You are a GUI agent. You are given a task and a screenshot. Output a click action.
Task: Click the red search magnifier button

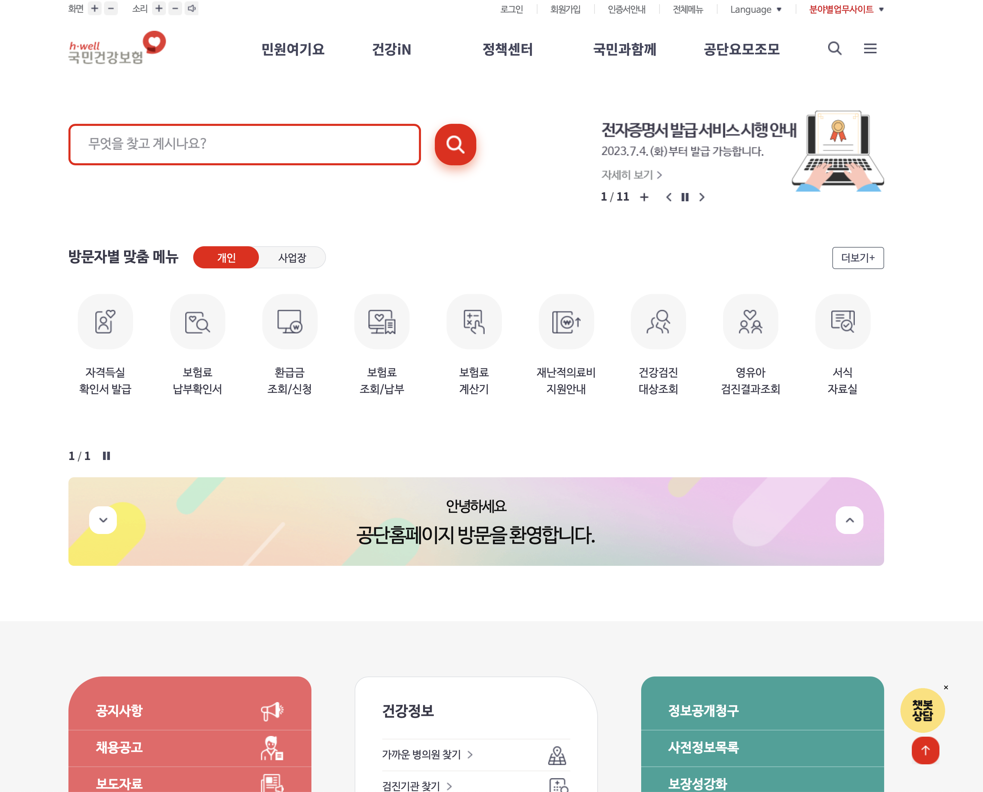[455, 144]
